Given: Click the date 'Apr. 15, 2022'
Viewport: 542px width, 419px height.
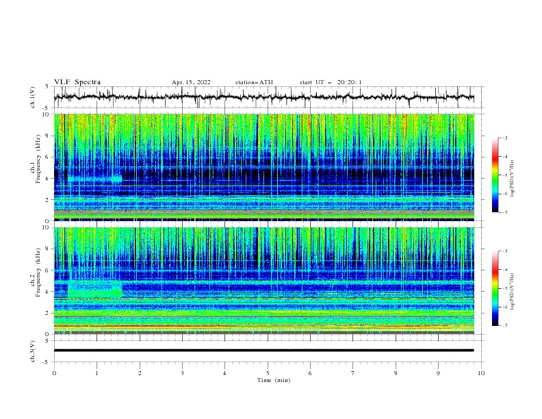Looking at the screenshot, I should [x=191, y=82].
